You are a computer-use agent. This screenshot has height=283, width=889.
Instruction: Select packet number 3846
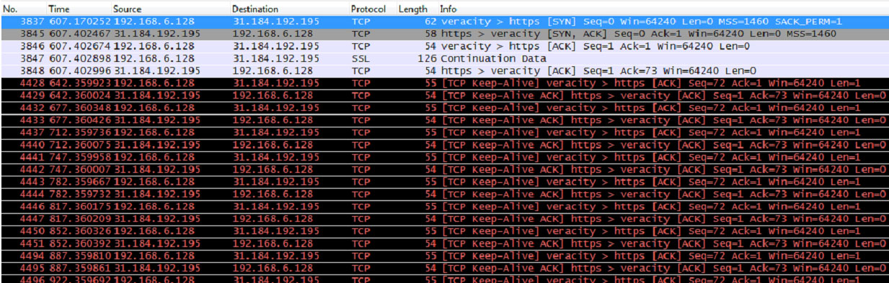tap(444, 46)
